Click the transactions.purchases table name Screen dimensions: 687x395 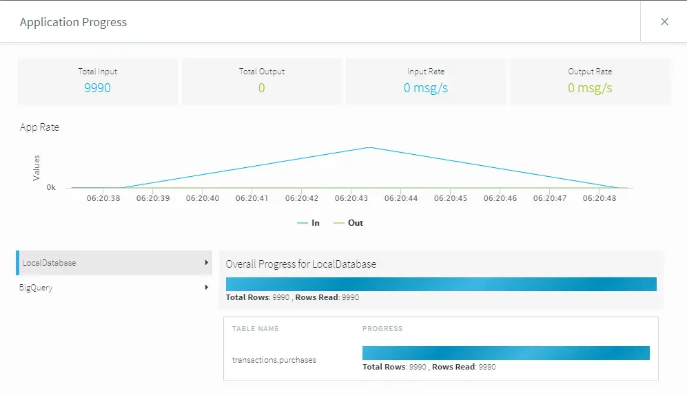(x=274, y=360)
